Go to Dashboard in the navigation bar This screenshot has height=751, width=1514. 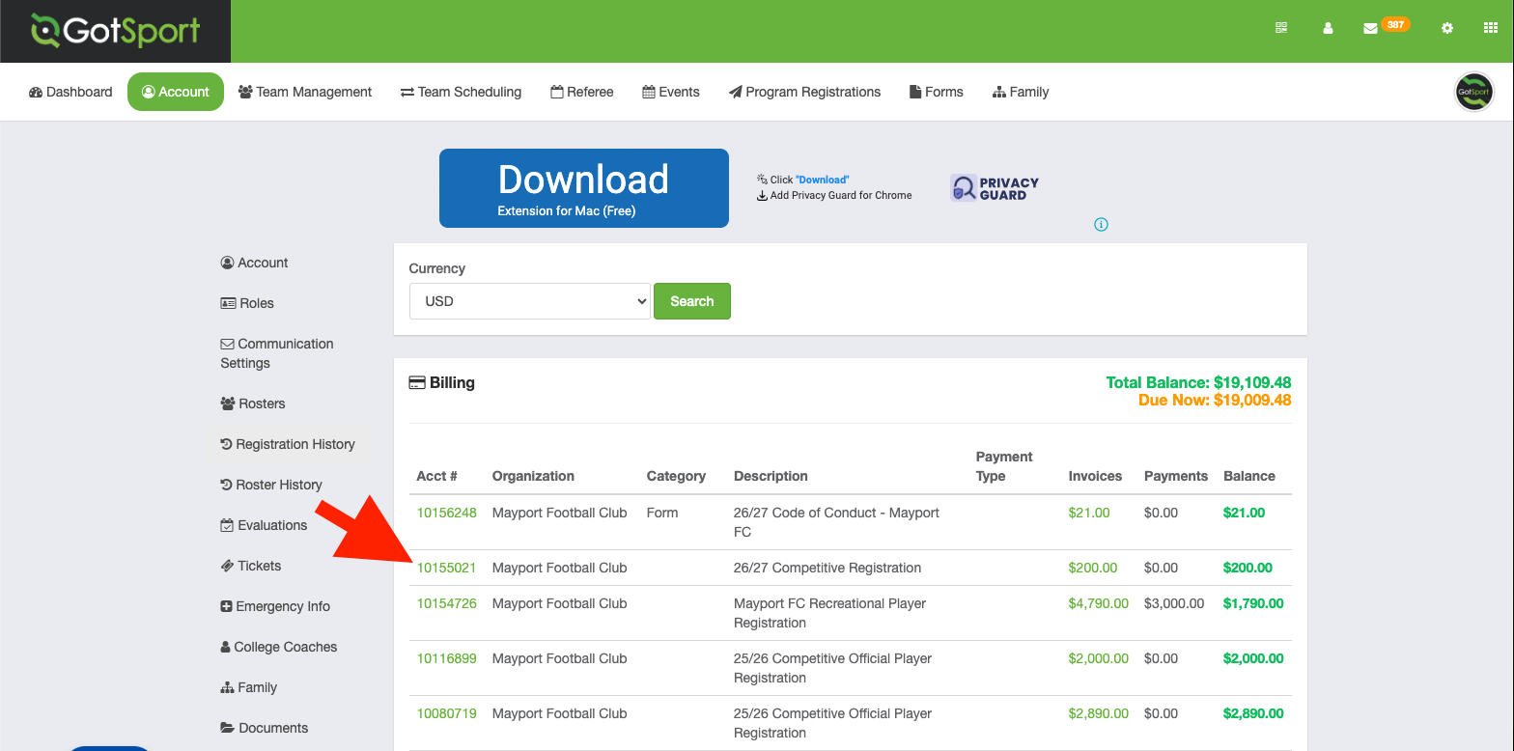coord(70,92)
